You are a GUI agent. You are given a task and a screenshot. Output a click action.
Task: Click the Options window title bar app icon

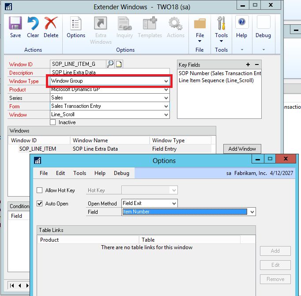(38, 160)
